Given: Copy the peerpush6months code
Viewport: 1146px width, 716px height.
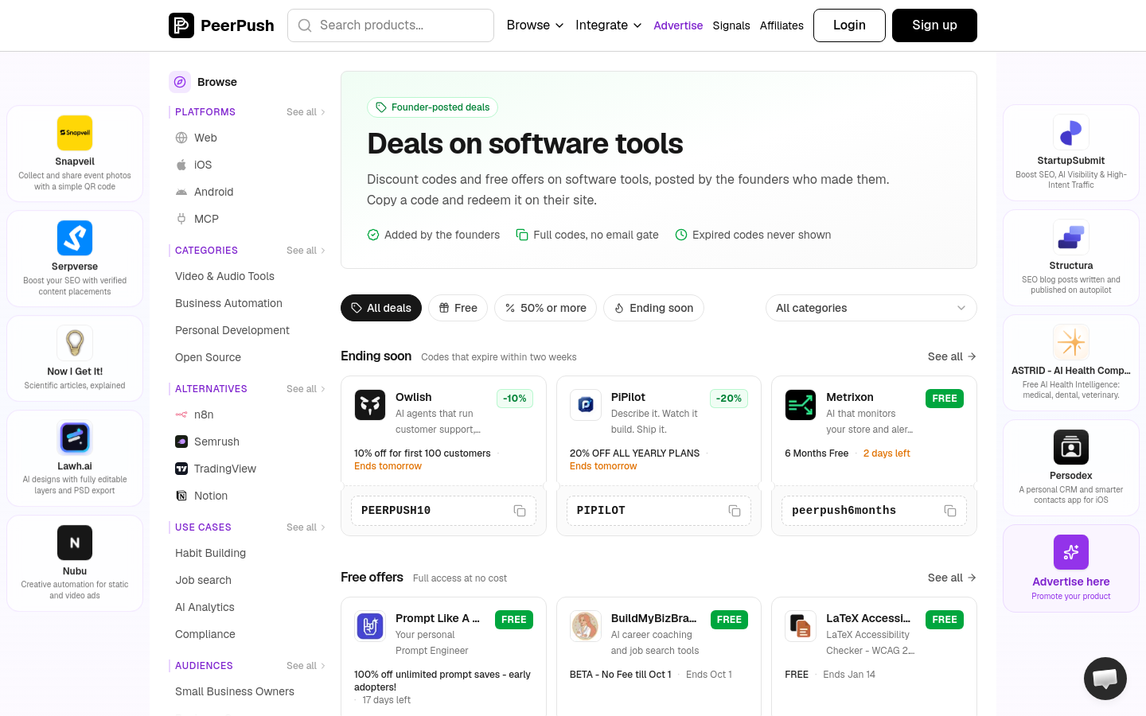Looking at the screenshot, I should coord(950,511).
